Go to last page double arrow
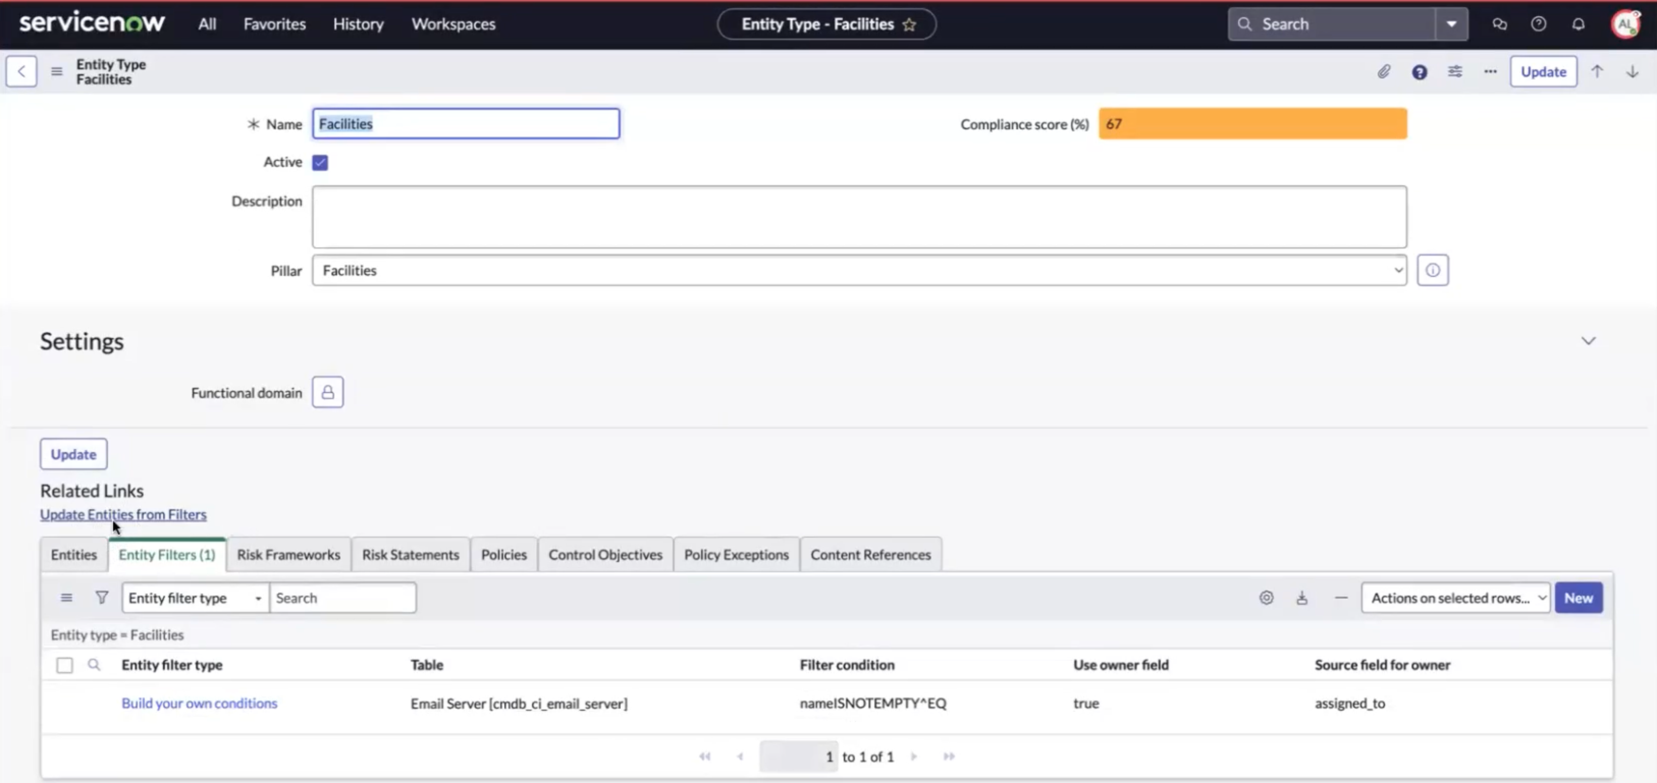The image size is (1657, 783). [x=949, y=757]
